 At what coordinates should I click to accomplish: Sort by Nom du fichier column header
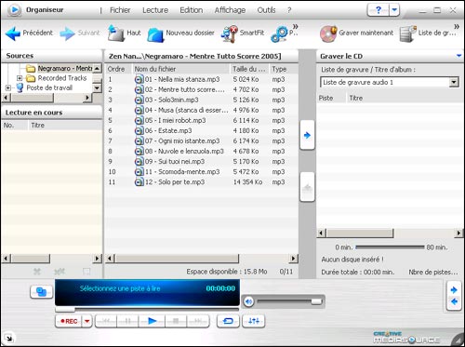point(181,69)
